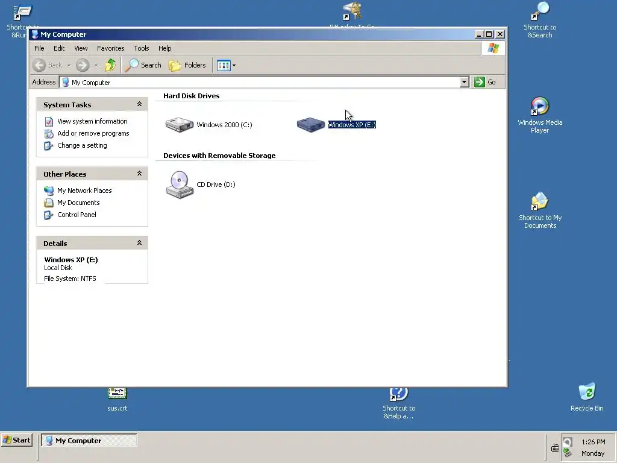Open the Help menu
617x463 pixels.
(x=165, y=48)
